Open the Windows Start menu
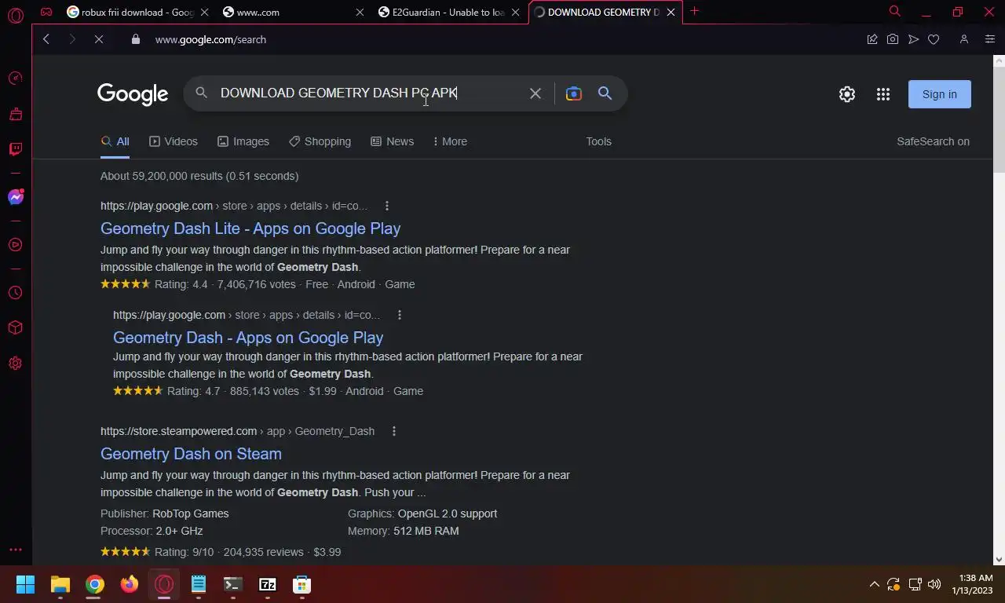The width and height of the screenshot is (1005, 603). (x=25, y=584)
